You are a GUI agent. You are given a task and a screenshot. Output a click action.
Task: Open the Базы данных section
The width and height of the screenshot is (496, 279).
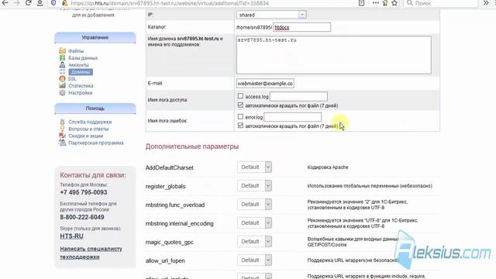[83, 58]
